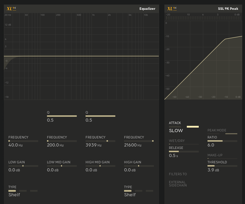This screenshot has width=245, height=204.
Task: Adjust the high mid Q slider above 3939 Hz
Action: pos(100,116)
